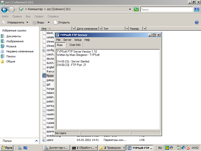Click the No Users status bar entry

(67, 133)
